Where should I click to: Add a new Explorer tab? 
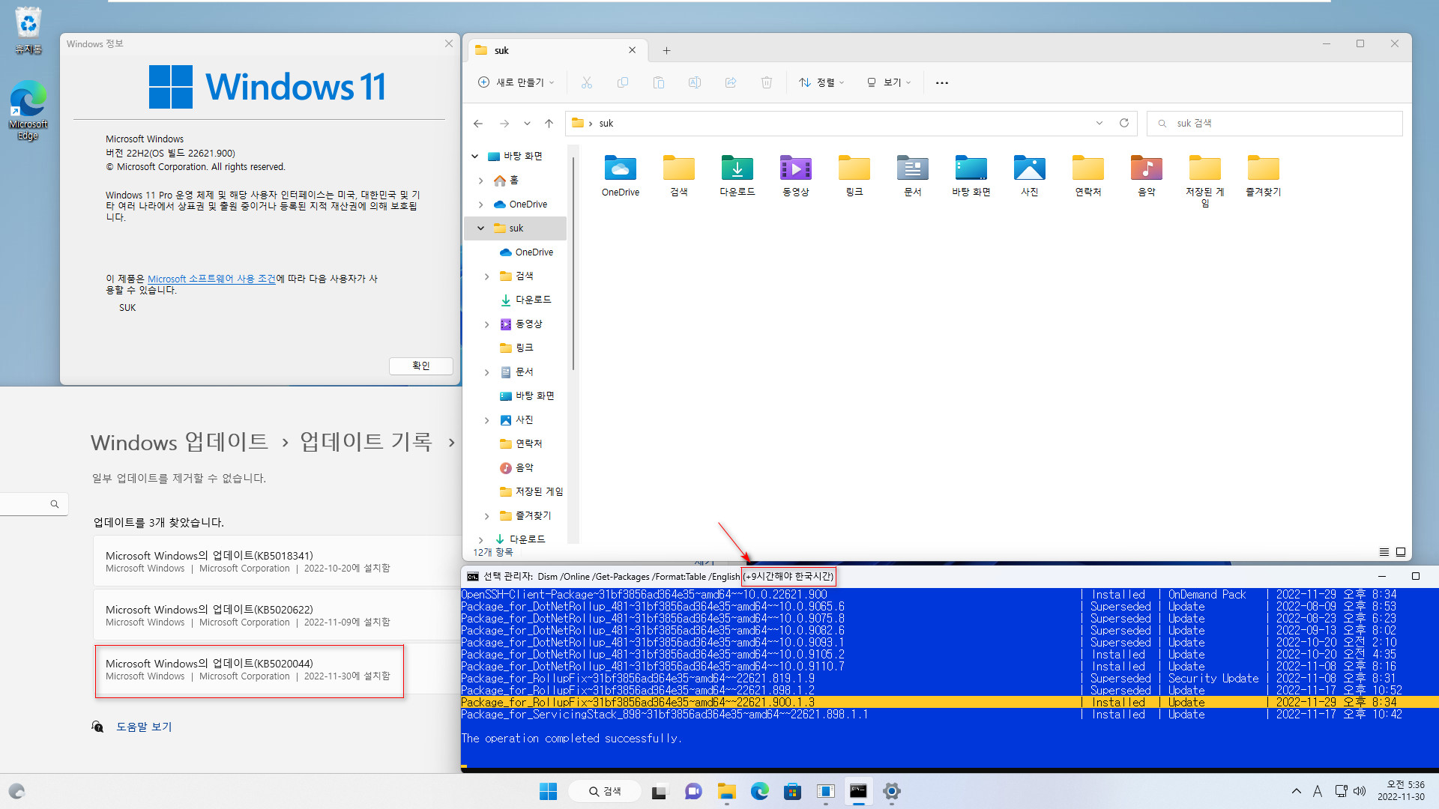(666, 51)
